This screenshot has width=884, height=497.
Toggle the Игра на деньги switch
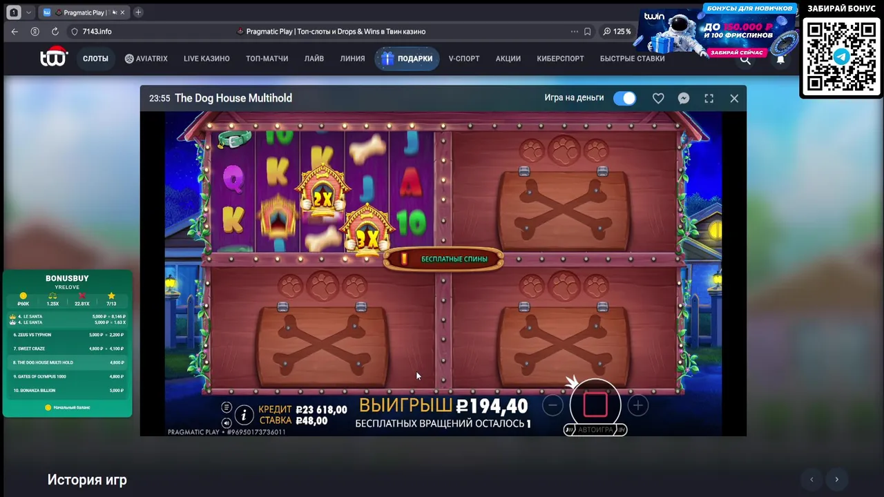[x=625, y=98]
